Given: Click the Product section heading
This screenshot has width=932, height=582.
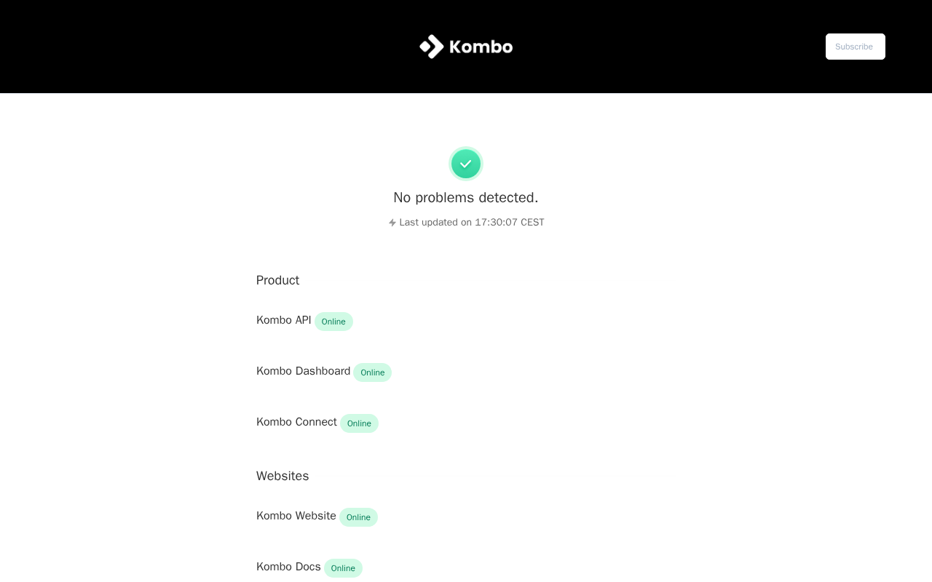Looking at the screenshot, I should pyautogui.click(x=277, y=280).
